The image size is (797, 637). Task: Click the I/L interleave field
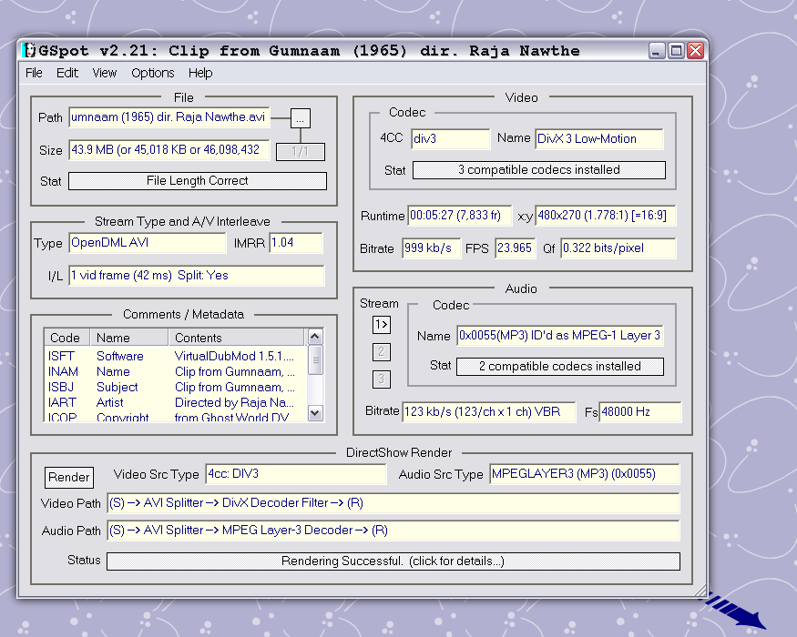(196, 276)
